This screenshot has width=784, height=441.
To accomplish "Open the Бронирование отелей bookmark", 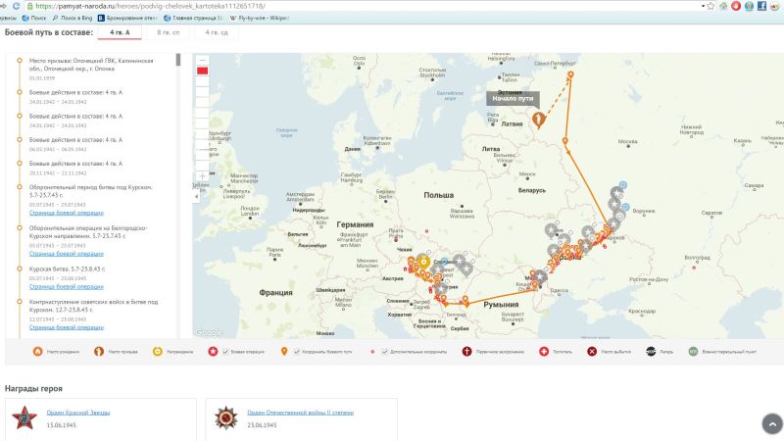I will coord(127,18).
